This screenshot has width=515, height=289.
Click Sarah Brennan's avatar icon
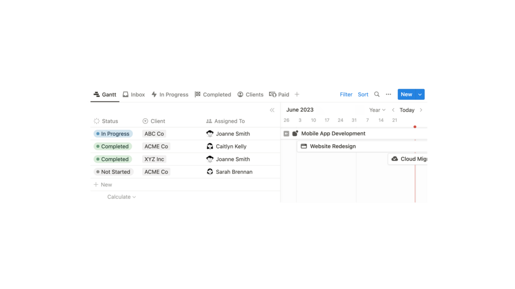[x=210, y=172]
